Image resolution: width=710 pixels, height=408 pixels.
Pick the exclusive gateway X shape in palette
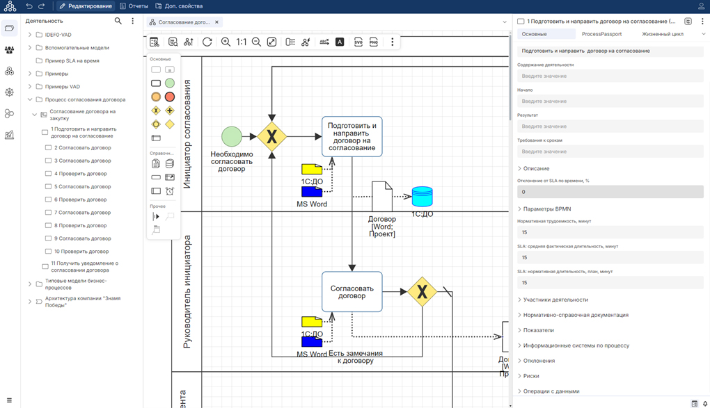point(156,111)
